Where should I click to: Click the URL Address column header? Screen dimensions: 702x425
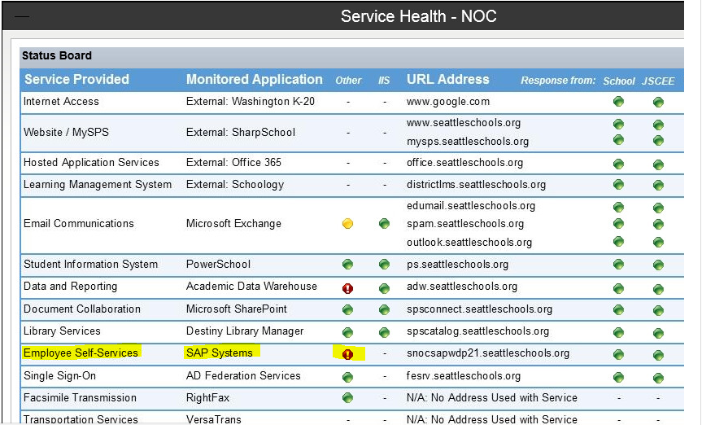click(x=447, y=79)
